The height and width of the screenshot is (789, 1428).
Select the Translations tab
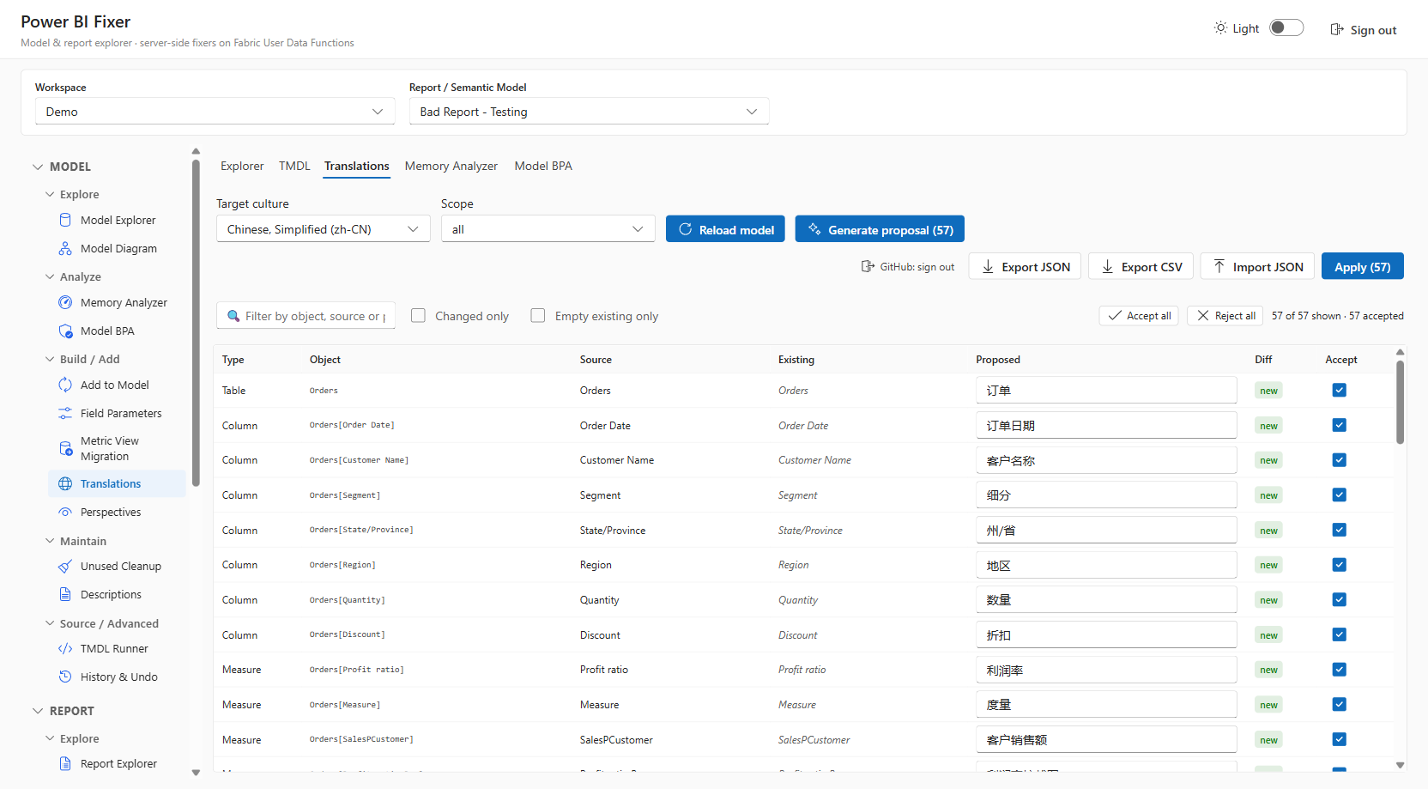[356, 166]
